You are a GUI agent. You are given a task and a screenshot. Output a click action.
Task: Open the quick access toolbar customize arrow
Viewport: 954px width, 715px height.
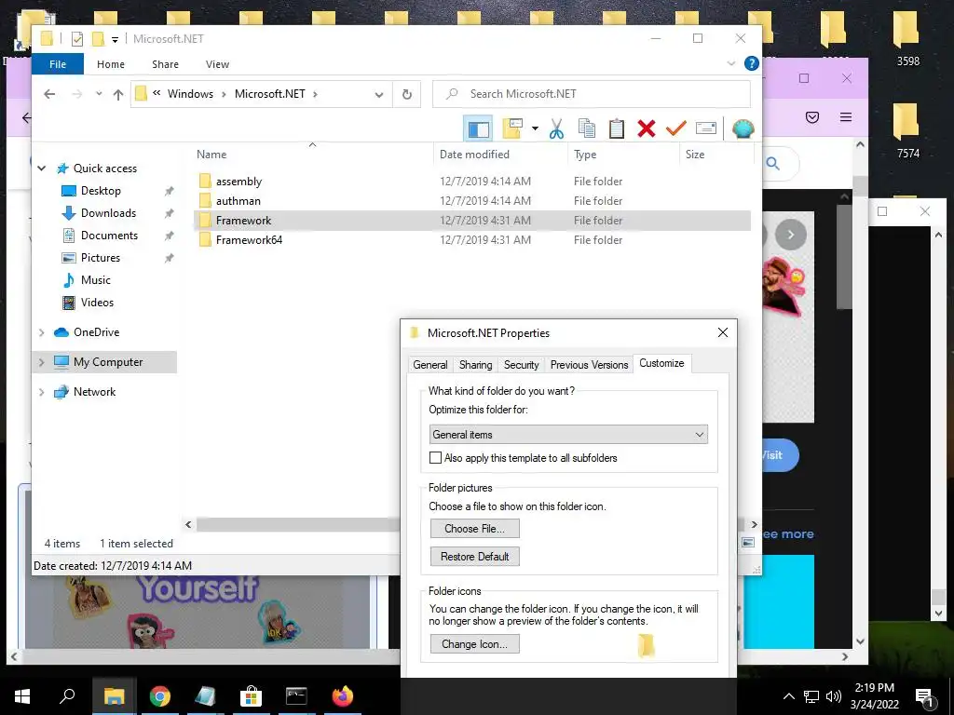(x=115, y=39)
